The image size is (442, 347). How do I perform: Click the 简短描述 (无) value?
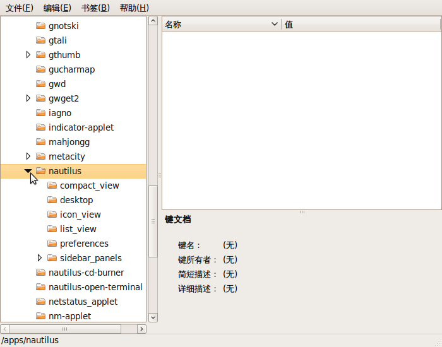(230, 274)
